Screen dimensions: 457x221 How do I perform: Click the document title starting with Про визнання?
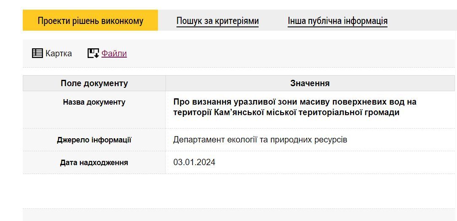tap(294, 107)
